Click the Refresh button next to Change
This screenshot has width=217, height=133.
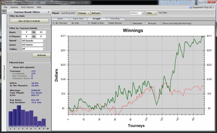pyautogui.click(x=95, y=13)
